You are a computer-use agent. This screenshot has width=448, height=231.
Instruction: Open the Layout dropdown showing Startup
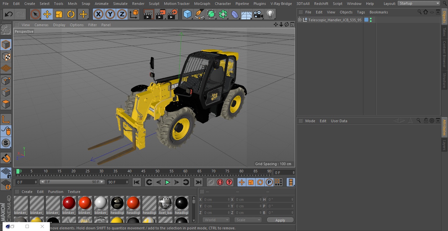pyautogui.click(x=419, y=3)
